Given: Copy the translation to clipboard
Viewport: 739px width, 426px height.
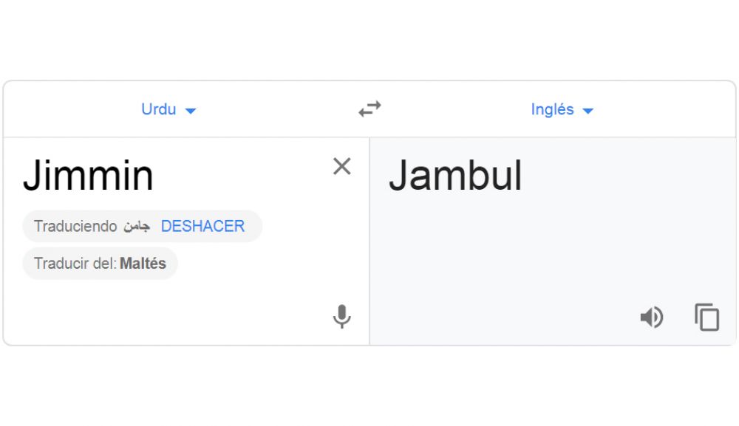Looking at the screenshot, I should click(706, 317).
